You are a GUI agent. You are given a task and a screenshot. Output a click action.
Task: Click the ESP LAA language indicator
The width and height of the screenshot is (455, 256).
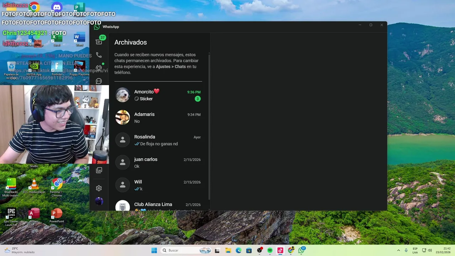tap(415, 250)
